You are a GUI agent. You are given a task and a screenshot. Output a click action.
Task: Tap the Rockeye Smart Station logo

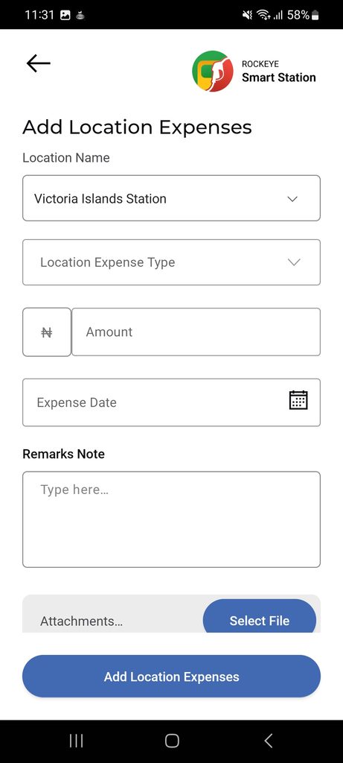(254, 71)
